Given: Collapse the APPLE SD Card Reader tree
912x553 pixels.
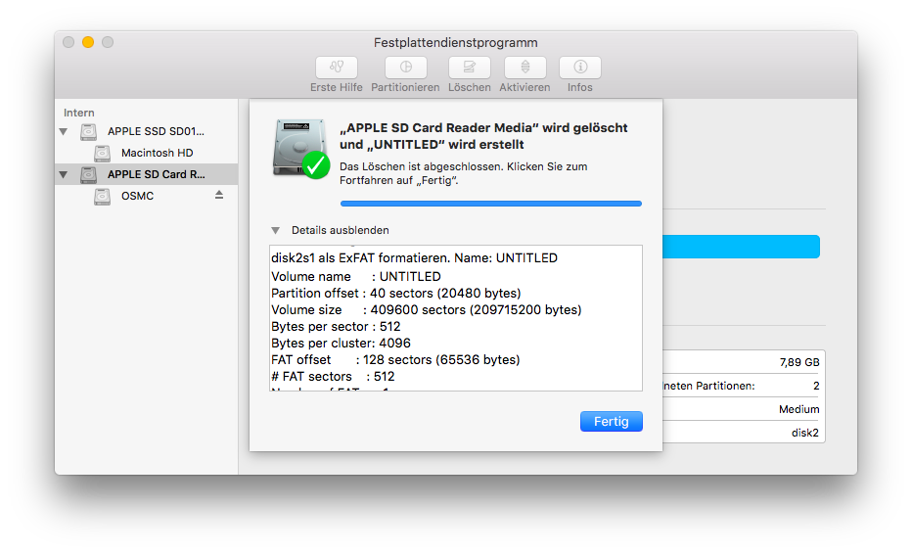Looking at the screenshot, I should pyautogui.click(x=64, y=174).
